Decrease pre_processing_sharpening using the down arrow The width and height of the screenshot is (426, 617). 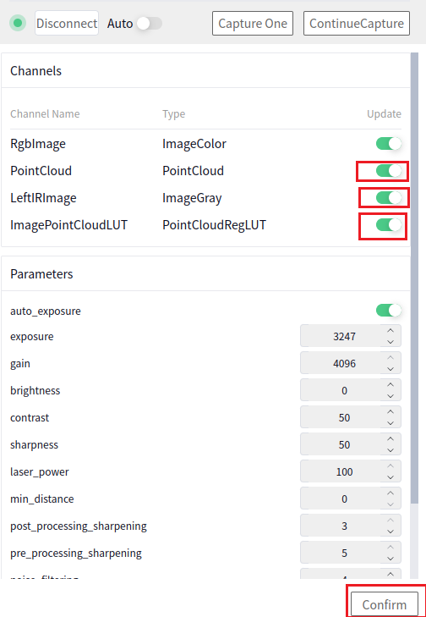tap(390, 559)
